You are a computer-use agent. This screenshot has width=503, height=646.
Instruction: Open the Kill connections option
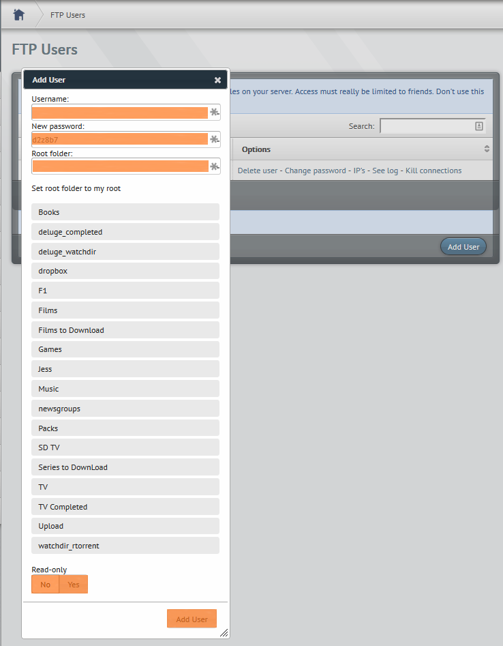[433, 171]
